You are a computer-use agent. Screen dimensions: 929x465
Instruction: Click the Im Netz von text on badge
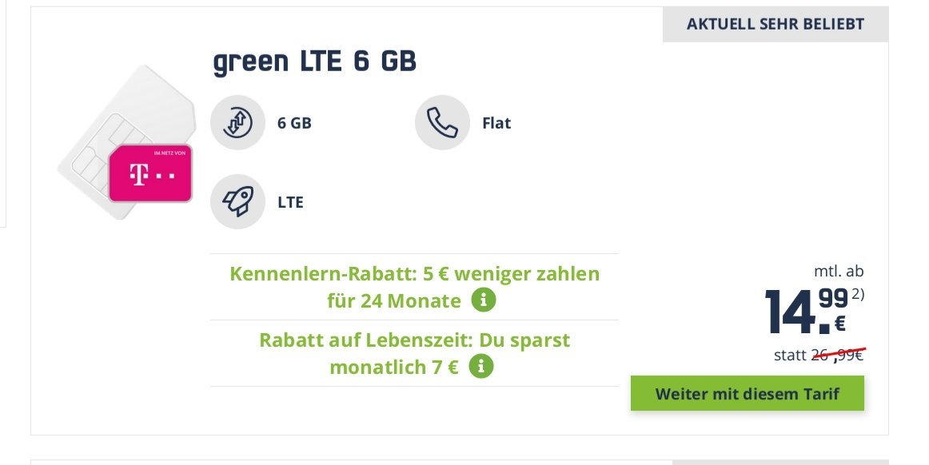170,153
